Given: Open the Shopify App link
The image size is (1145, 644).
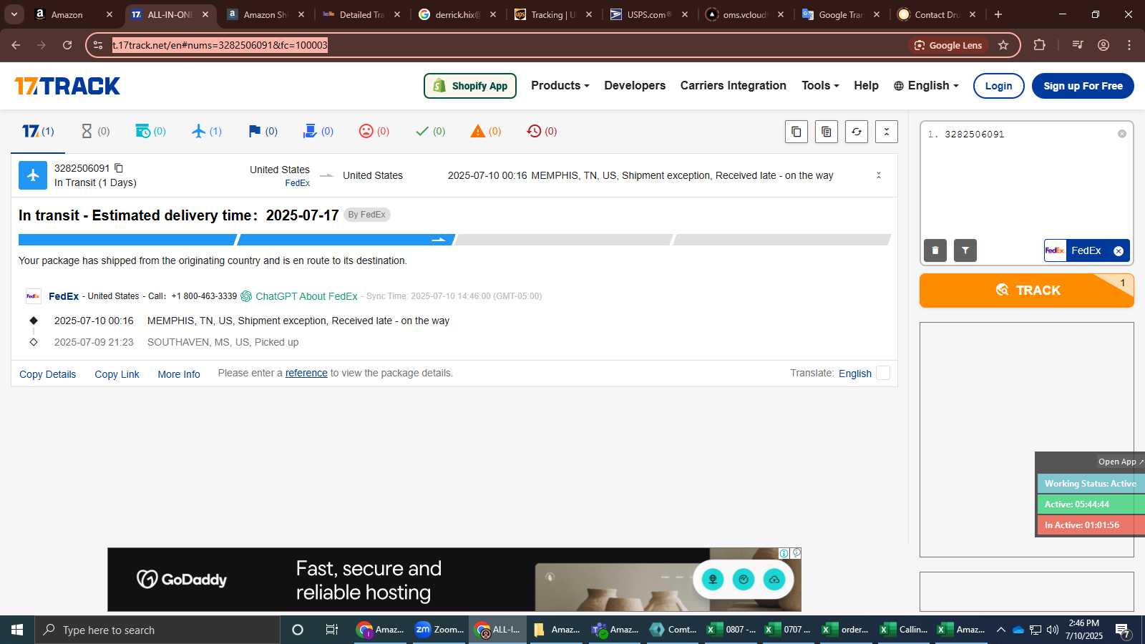Looking at the screenshot, I should coord(470,86).
